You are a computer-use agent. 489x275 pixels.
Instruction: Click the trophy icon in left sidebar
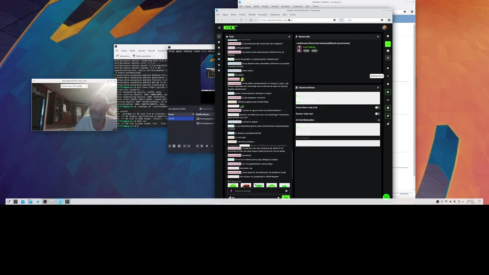219,48
